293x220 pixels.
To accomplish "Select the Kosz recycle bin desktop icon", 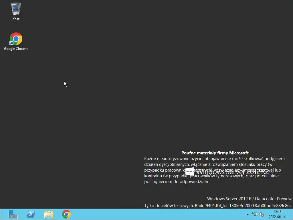I will pos(16,11).
